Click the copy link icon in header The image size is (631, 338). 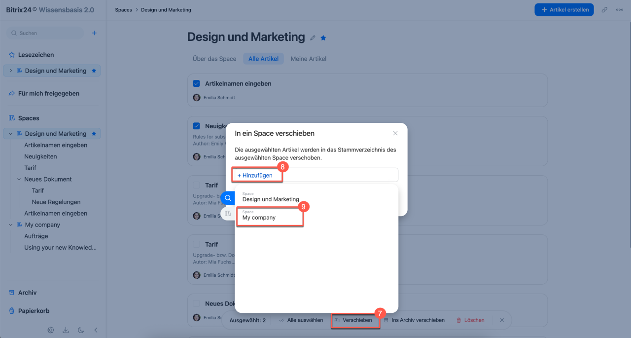coord(604,9)
